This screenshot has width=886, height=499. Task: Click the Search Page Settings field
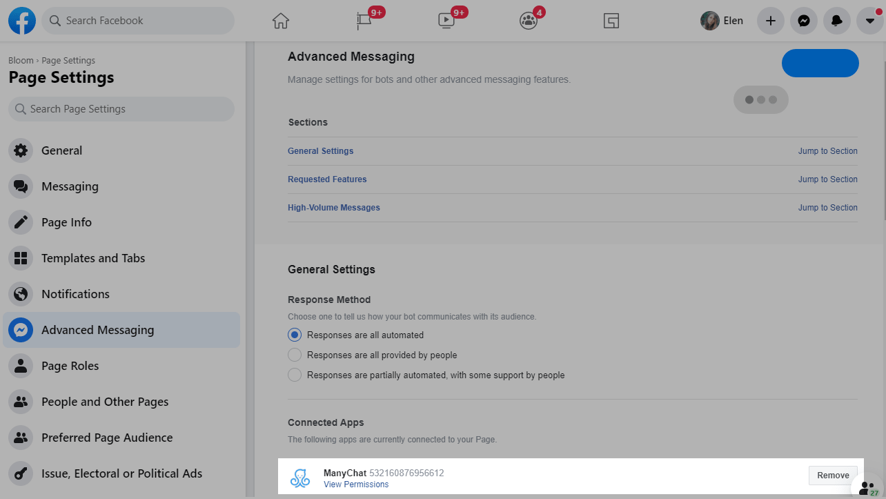coord(121,109)
